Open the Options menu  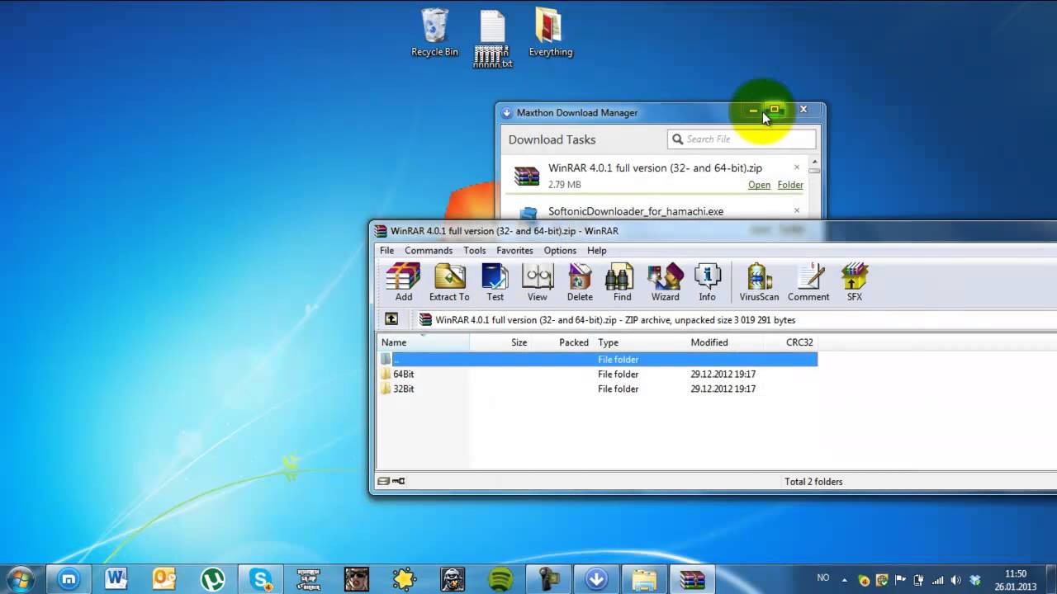coord(560,250)
